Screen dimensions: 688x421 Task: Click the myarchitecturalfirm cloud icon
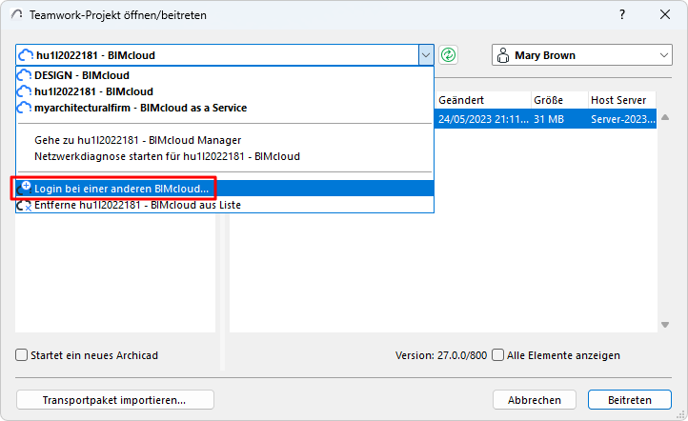(x=25, y=108)
